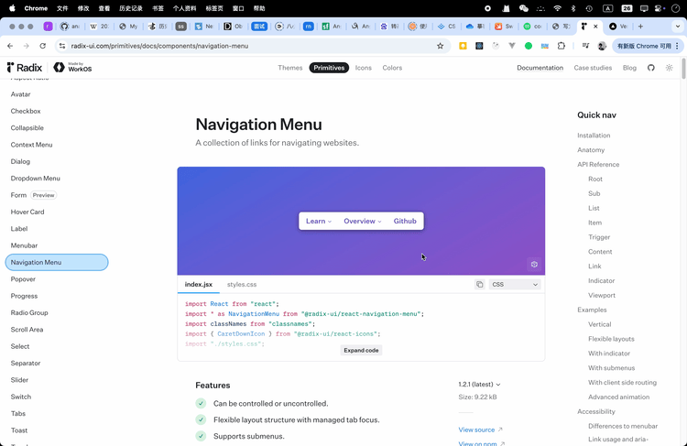Click the address bar URL field
The height and width of the screenshot is (446, 687).
click(252, 46)
